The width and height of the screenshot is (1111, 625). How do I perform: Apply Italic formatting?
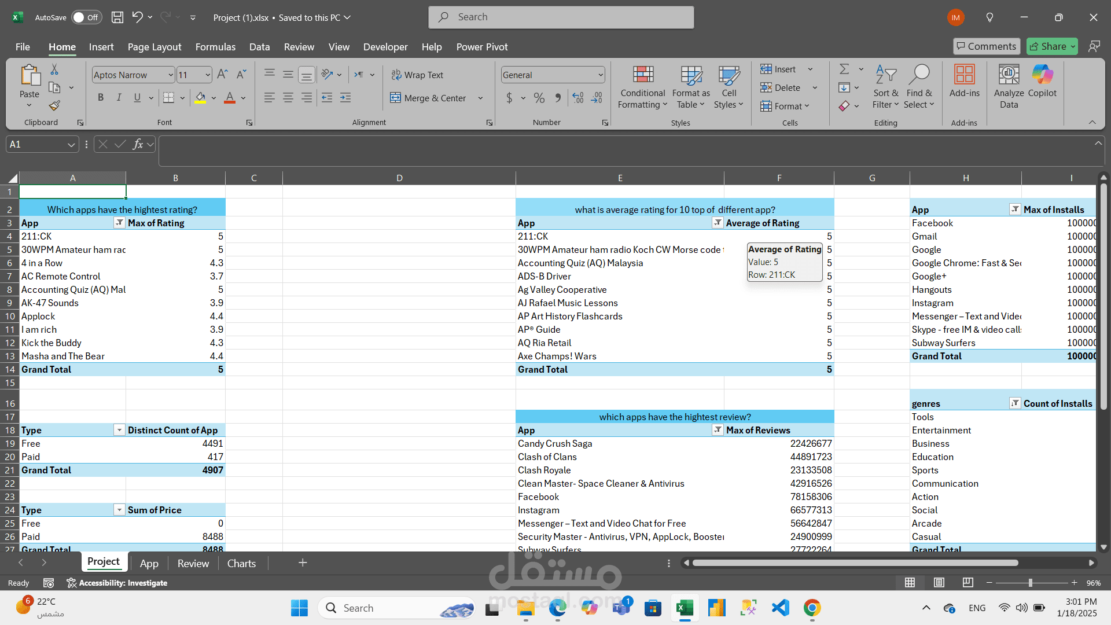pyautogui.click(x=119, y=98)
